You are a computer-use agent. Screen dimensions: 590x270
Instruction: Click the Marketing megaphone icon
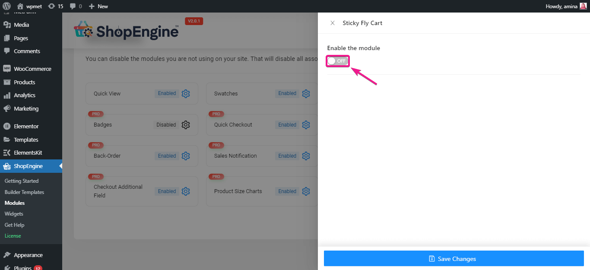(x=7, y=108)
